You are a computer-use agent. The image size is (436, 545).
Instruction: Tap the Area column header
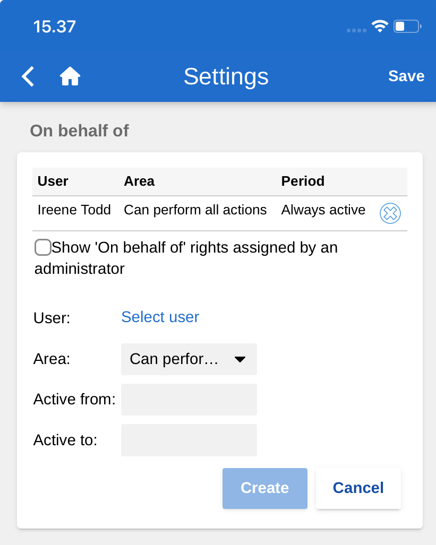click(139, 181)
